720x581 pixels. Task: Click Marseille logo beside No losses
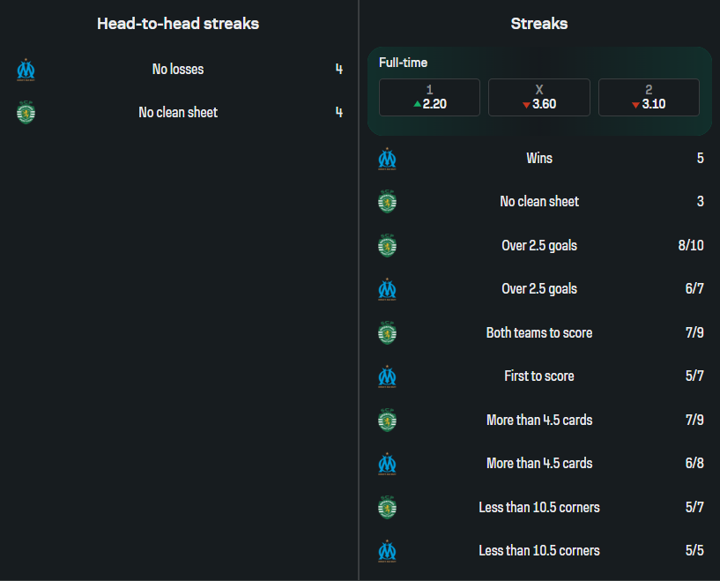(x=26, y=70)
